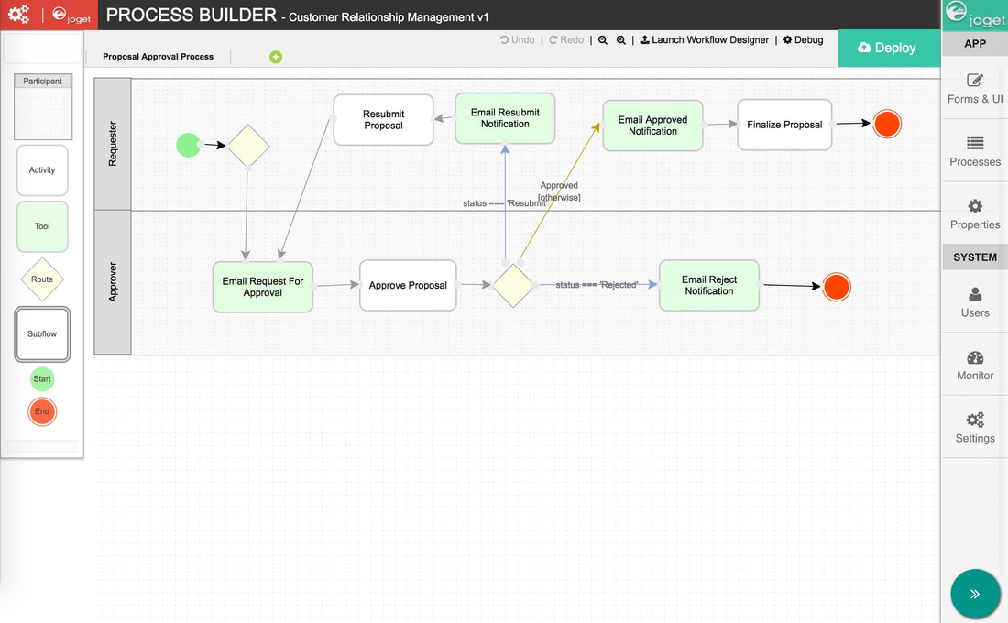Switch to the Proposal Approval Process tab
This screenshot has height=623, width=1008.
pos(158,56)
